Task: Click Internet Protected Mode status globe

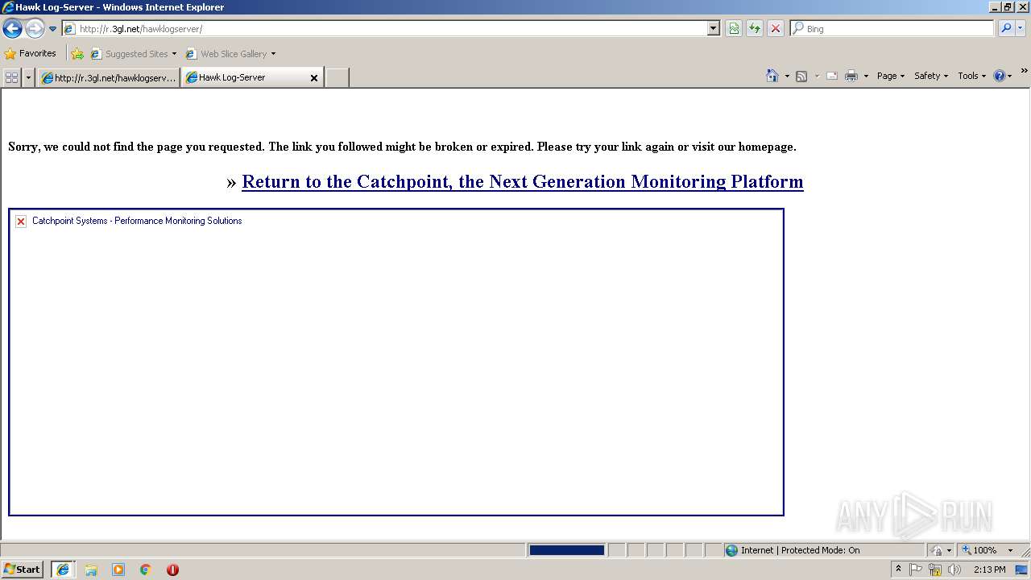Action: pos(731,550)
